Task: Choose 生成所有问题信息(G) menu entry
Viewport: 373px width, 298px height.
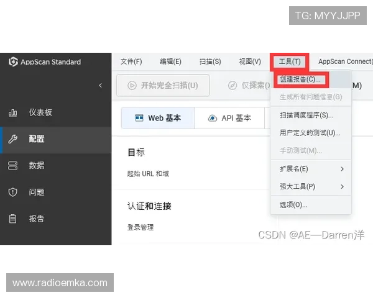Action: point(311,97)
